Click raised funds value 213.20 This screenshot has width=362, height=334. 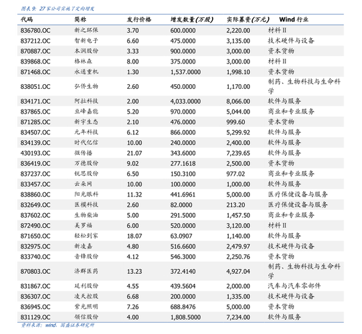pyautogui.click(x=235, y=205)
